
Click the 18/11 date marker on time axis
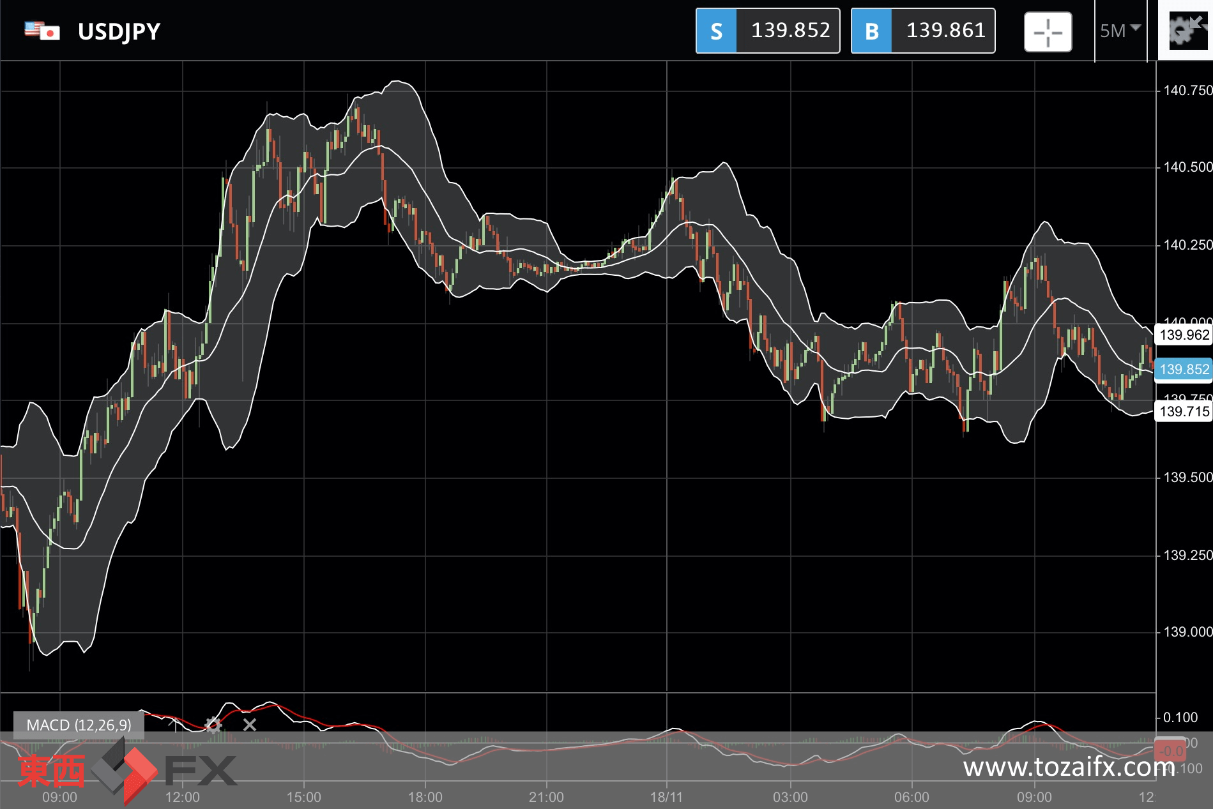pyautogui.click(x=666, y=797)
